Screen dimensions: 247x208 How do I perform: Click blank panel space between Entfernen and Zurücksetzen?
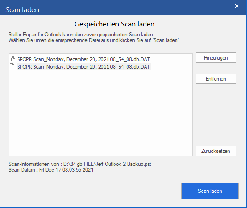[216, 115]
